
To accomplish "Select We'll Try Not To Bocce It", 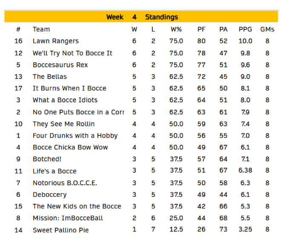I will click(x=72, y=53).
